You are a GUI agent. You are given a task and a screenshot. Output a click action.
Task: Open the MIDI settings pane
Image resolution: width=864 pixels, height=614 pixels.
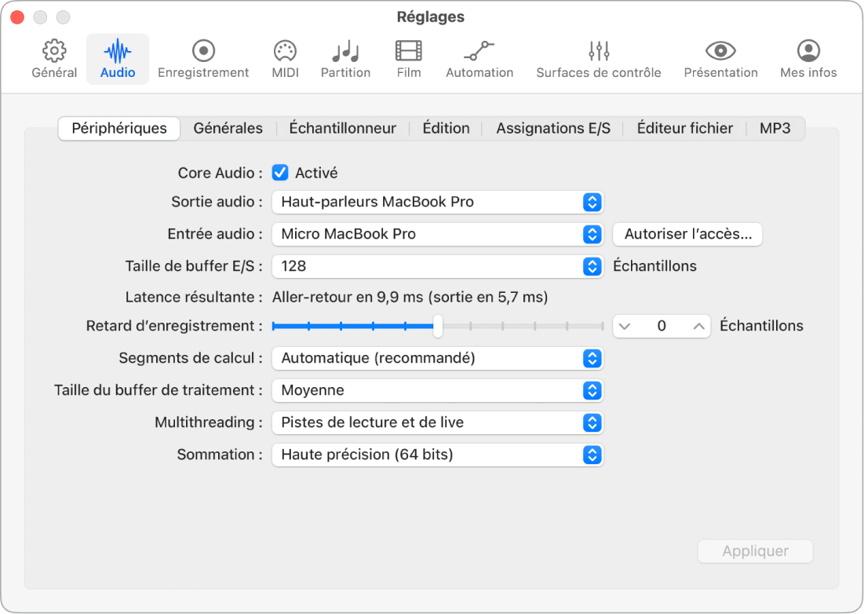[x=284, y=58]
